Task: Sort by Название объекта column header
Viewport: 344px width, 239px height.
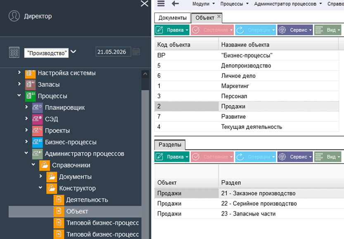Action: (279, 45)
